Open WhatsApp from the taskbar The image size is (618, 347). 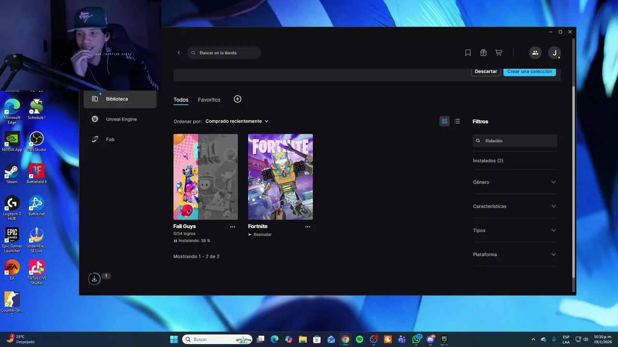[x=416, y=339]
